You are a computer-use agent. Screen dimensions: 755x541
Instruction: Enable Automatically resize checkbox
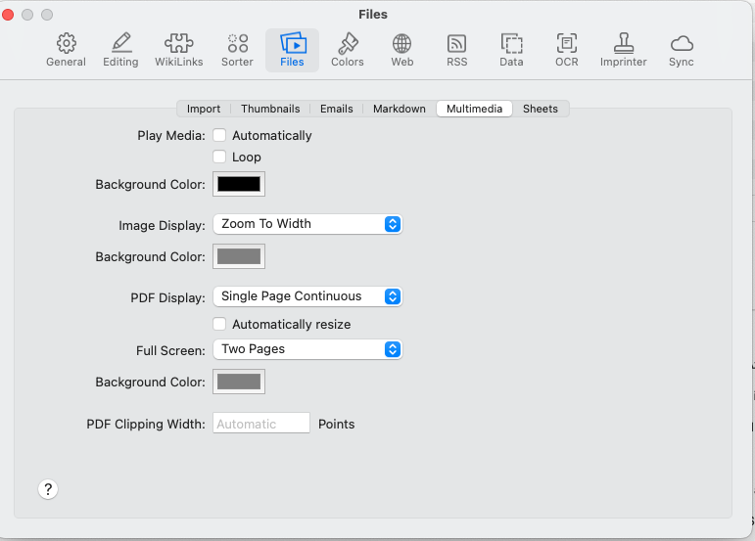pyautogui.click(x=219, y=324)
